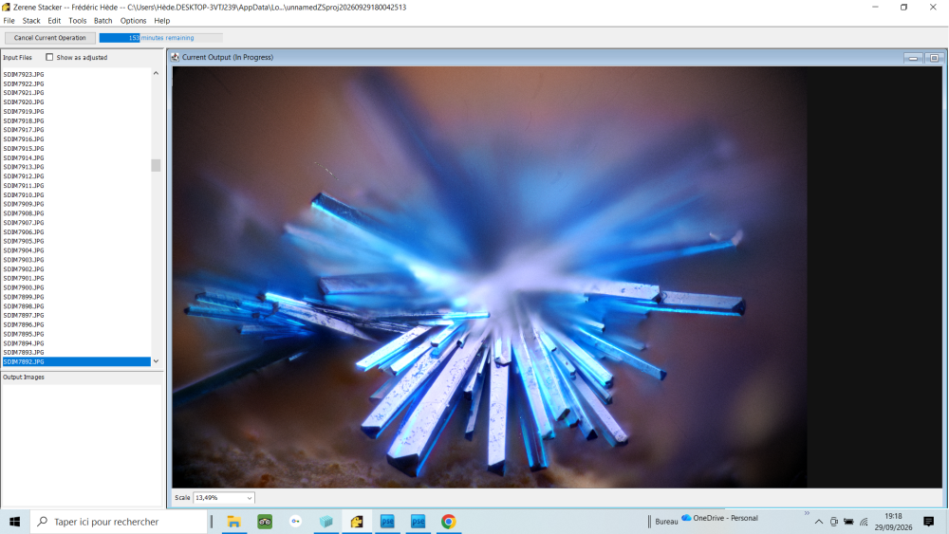Open the first PSE taskbar icon
The width and height of the screenshot is (949, 534).
click(x=387, y=522)
